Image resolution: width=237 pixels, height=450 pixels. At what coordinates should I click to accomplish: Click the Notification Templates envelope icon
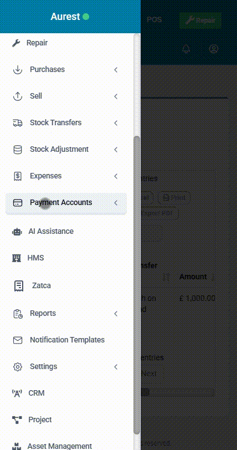point(18,340)
